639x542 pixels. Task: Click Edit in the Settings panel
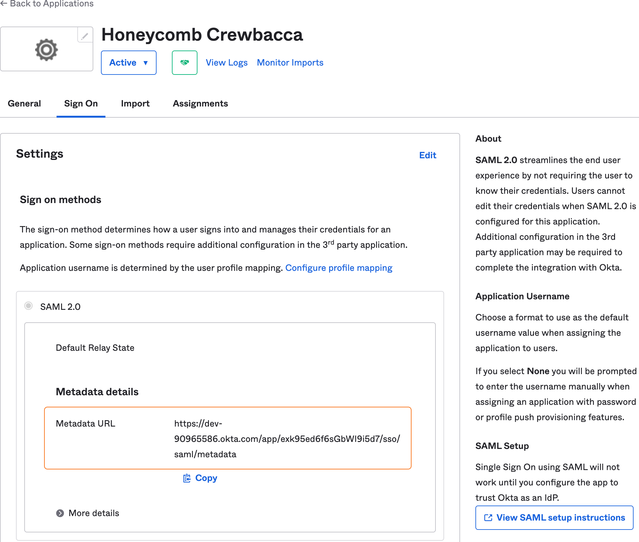tap(427, 155)
